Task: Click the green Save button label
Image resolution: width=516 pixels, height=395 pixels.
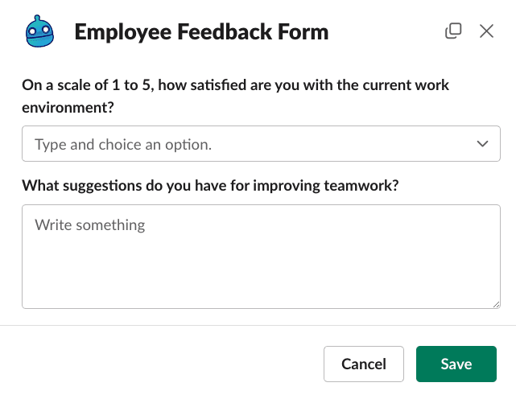Action: [x=456, y=364]
